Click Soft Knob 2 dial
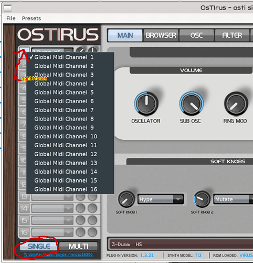The height and width of the screenshot is (263, 253). tap(202, 199)
